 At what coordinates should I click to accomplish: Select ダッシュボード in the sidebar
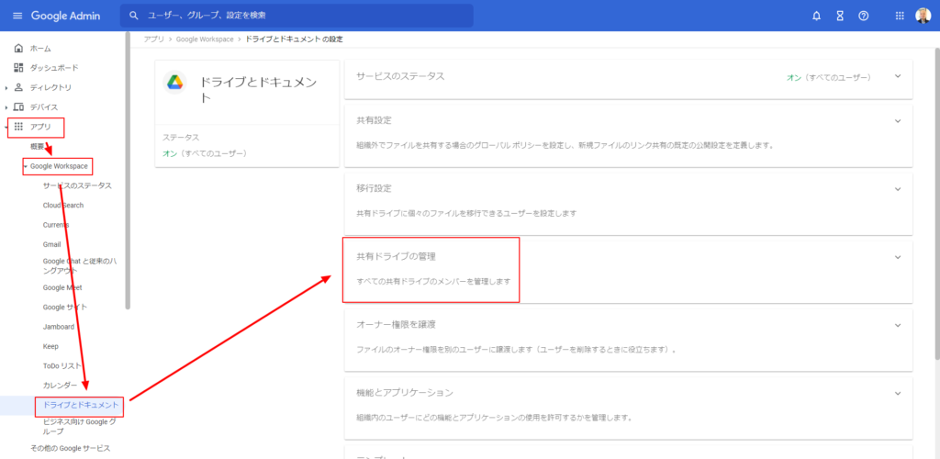[x=54, y=68]
